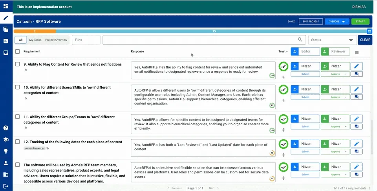Submit the response for requirement 9
The width and height of the screenshot is (377, 191).
(x=305, y=74)
